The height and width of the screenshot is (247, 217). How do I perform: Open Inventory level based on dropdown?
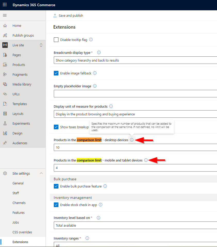135,225
